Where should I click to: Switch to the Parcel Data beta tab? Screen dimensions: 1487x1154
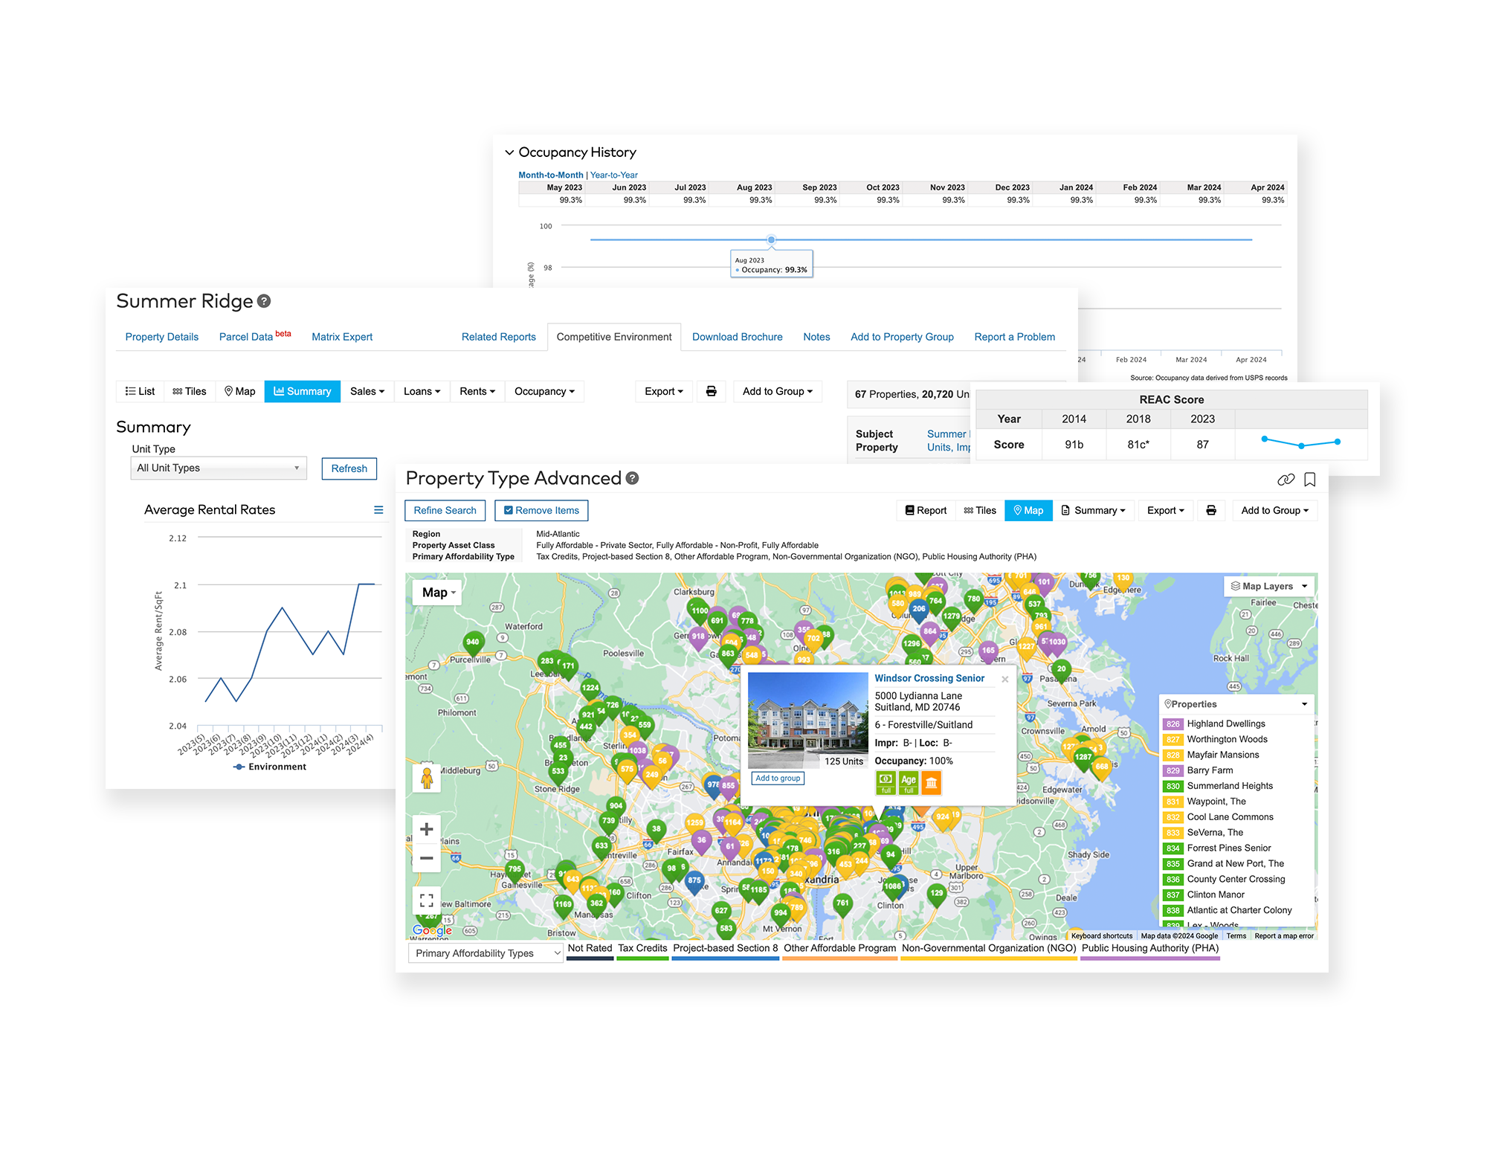pos(248,337)
